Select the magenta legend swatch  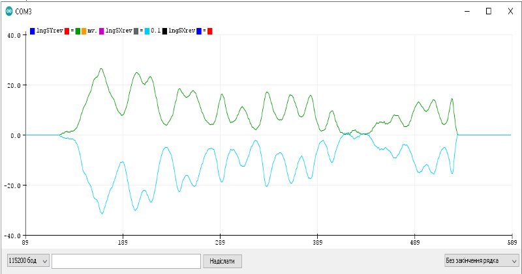101,31
